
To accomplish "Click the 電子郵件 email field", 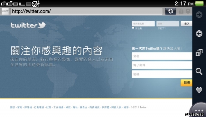I will [x=162, y=65].
